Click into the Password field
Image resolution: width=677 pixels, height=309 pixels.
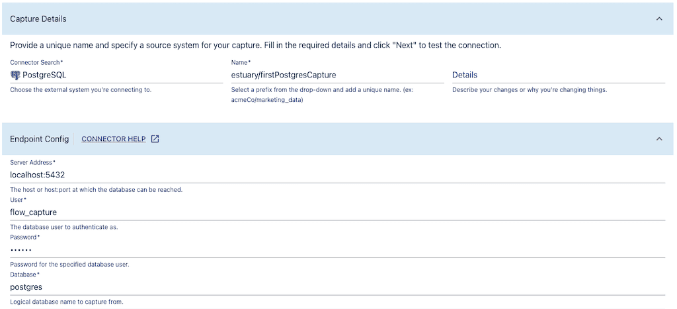(338, 250)
